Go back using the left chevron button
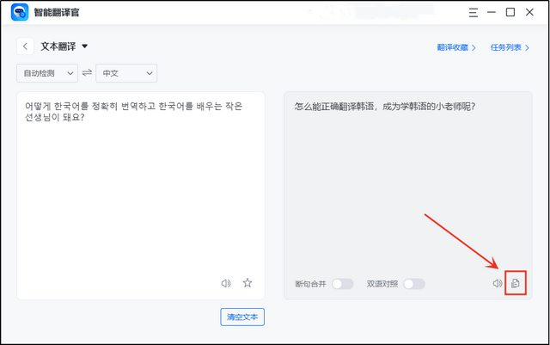Image resolution: width=550 pixels, height=345 pixels. click(x=25, y=46)
